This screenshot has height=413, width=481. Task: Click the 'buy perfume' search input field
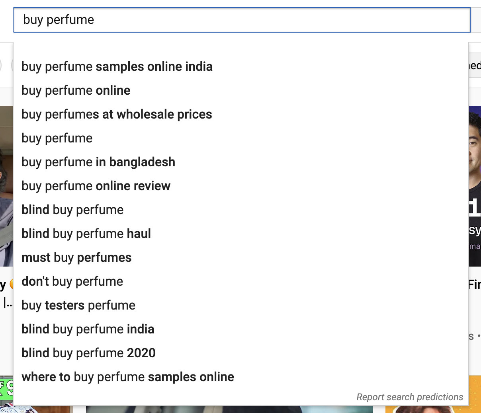coord(242,20)
